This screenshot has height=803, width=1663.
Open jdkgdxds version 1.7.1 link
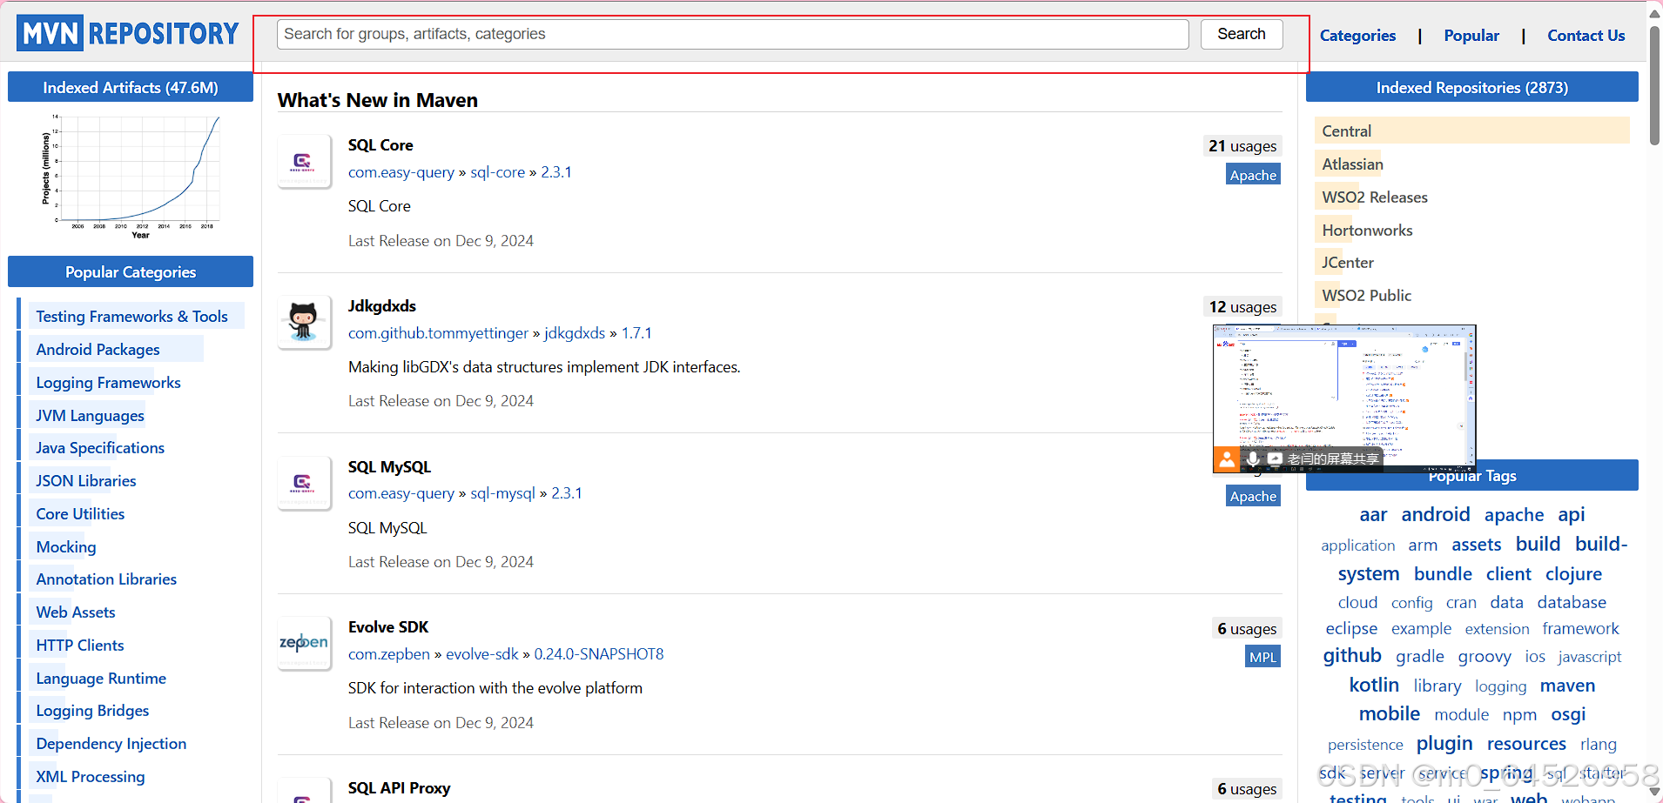636,333
